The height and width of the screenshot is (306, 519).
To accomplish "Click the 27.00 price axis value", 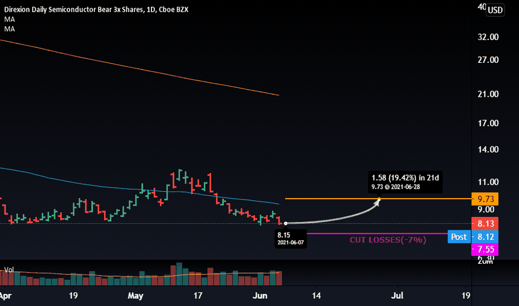I will pos(488,60).
